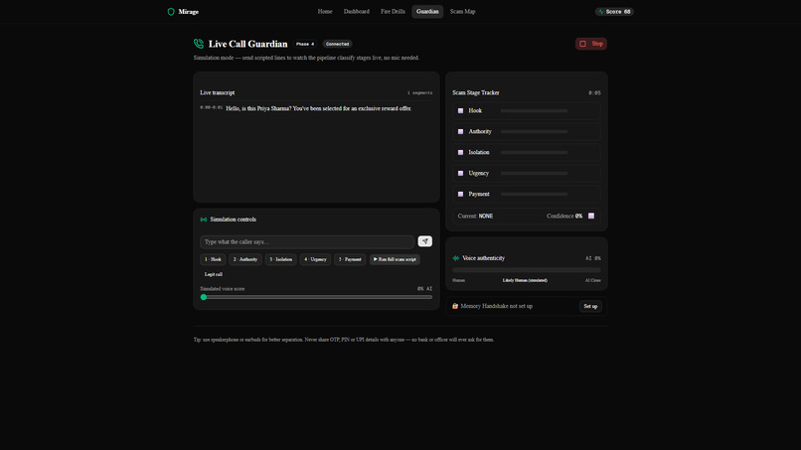Screen dimensions: 801x450
Task: Click the Isolation stage progress bar
Action: [x=534, y=153]
